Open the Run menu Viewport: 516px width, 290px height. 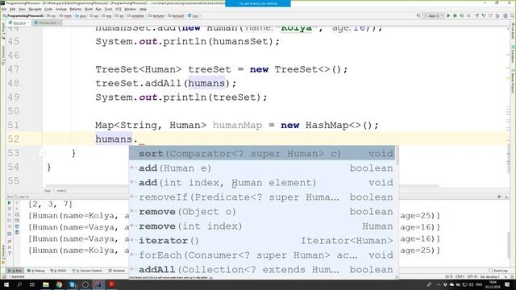(98, 9)
